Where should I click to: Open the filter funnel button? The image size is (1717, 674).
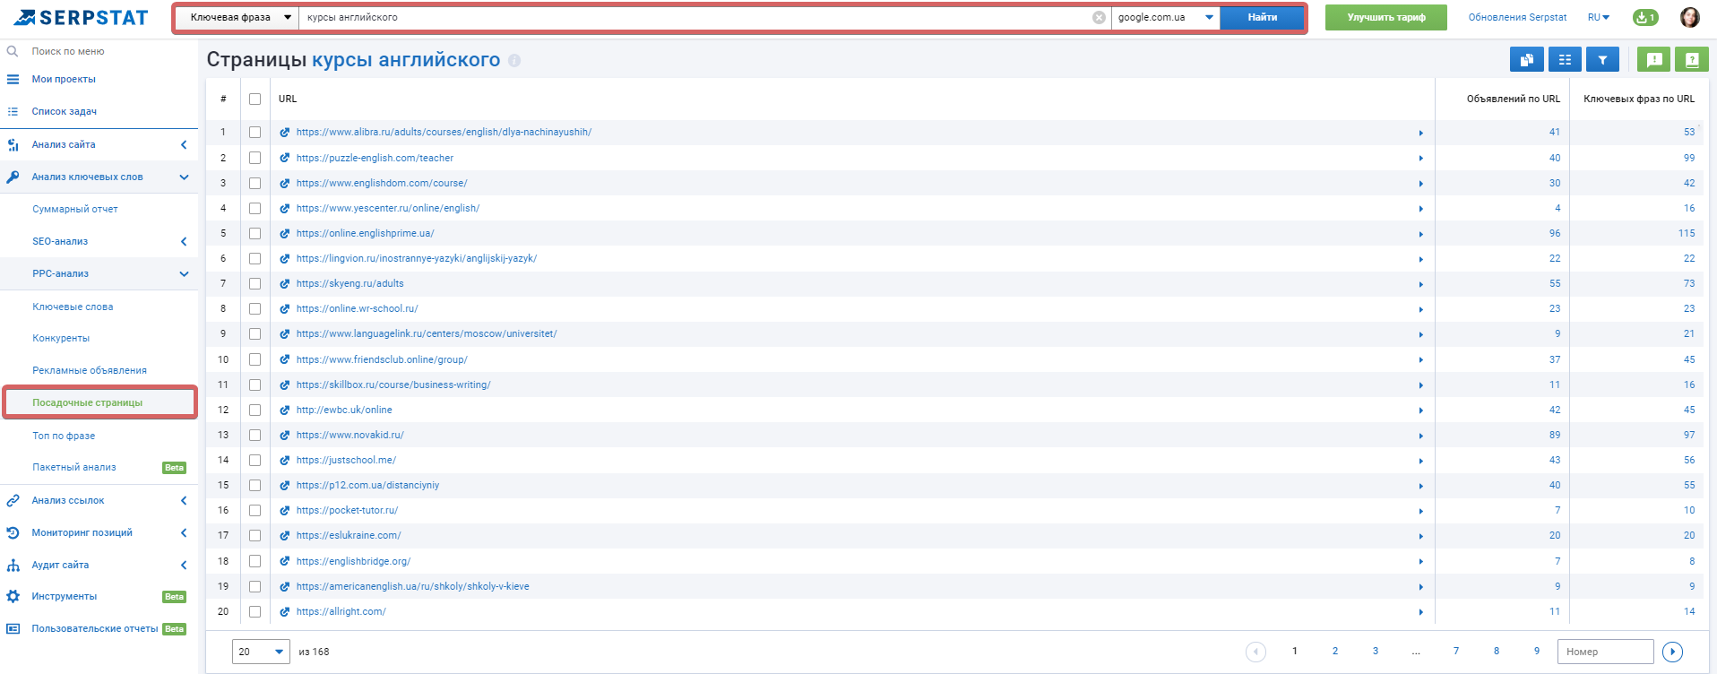[x=1602, y=60]
